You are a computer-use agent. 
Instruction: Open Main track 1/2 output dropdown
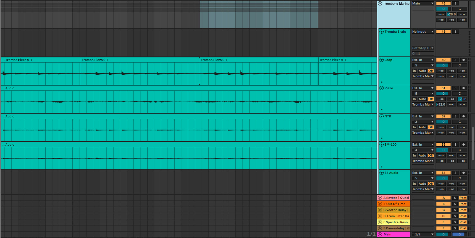point(423,234)
